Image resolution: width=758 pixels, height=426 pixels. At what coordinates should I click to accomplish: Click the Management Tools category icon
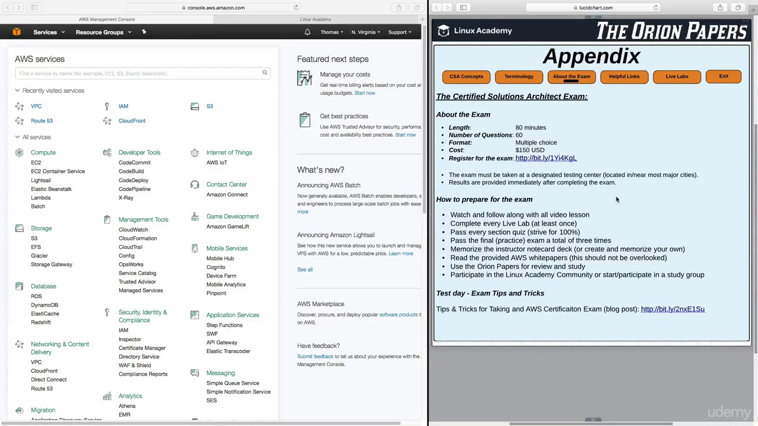click(x=107, y=220)
